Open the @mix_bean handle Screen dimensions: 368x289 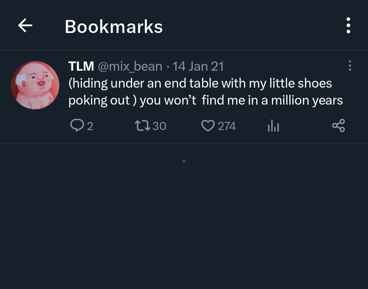coord(130,66)
